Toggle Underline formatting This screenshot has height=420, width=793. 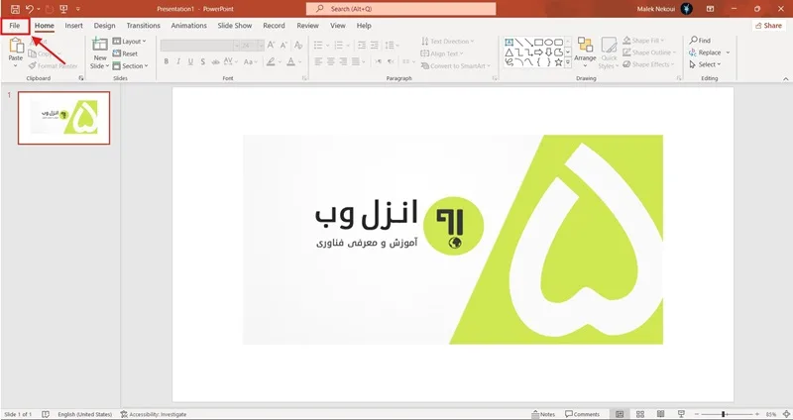click(x=190, y=61)
